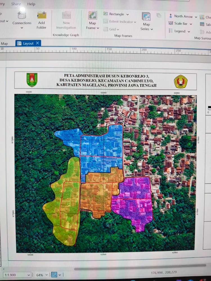211x281 pixels.
Task: Click the North Arrow label
Action: pyautogui.click(x=183, y=16)
